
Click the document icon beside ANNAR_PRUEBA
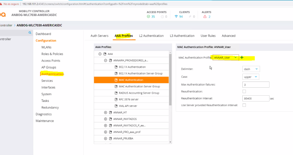[111, 139]
